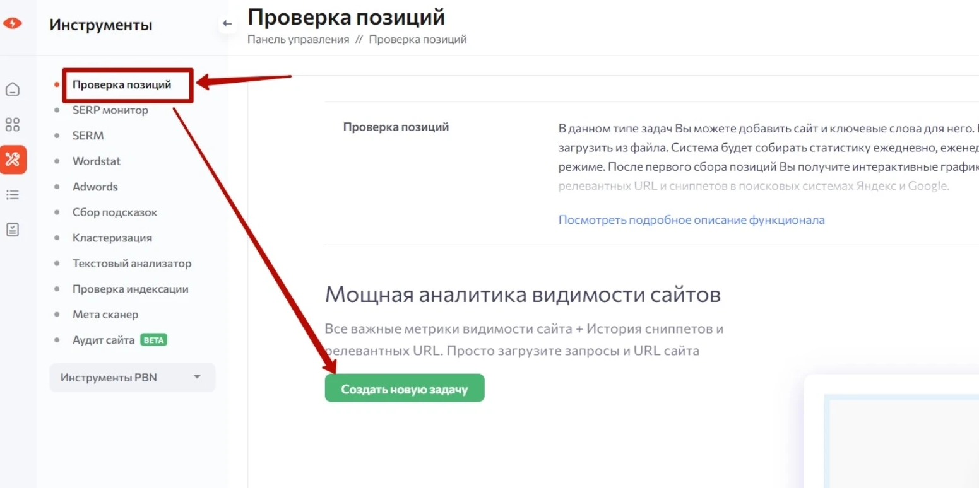Open Текстовый анализатор tool

(132, 264)
